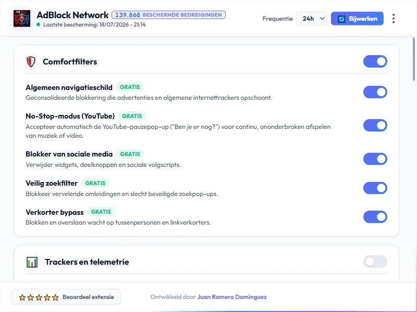
Task: Click description starting 'Geconsolideerde blokkering'
Action: point(149,98)
